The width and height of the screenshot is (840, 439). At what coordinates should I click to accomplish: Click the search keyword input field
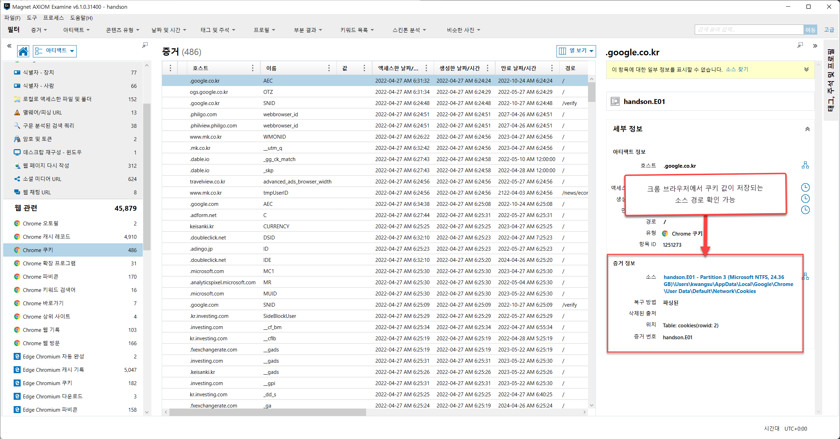click(749, 30)
